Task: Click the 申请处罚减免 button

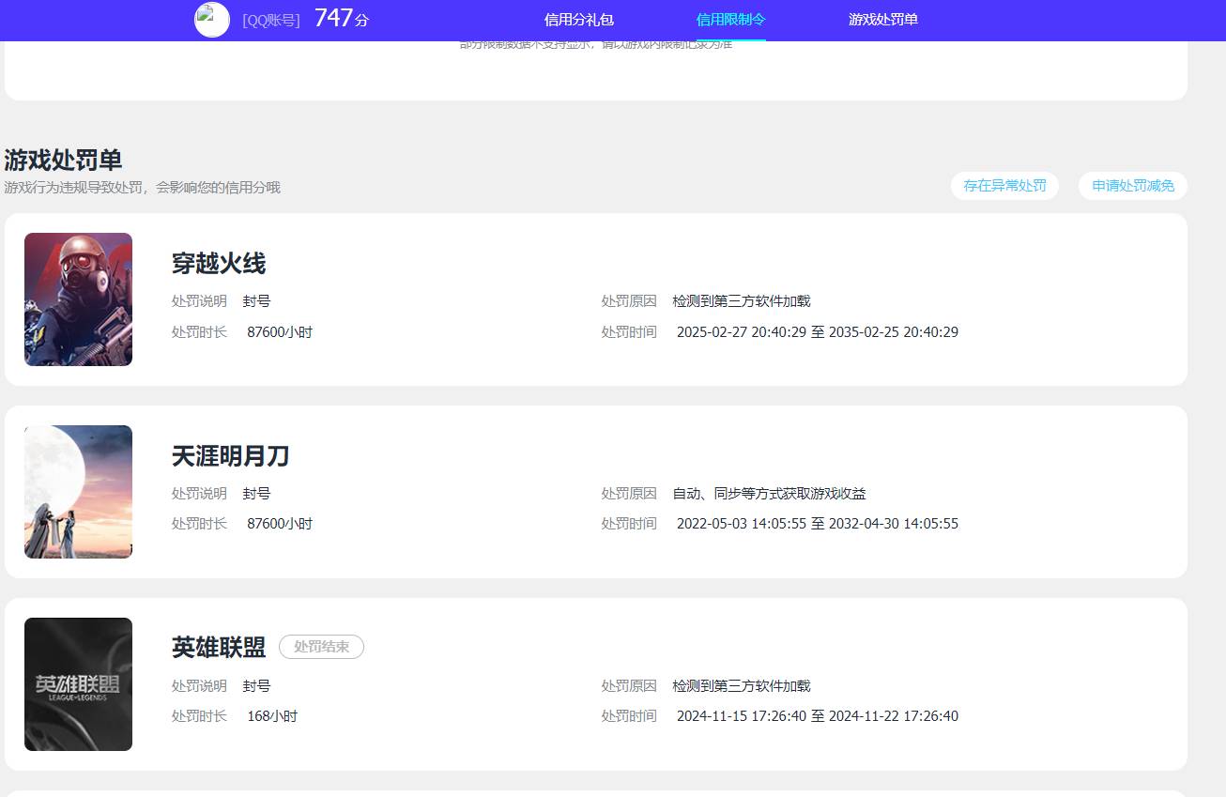Action: tap(1132, 186)
